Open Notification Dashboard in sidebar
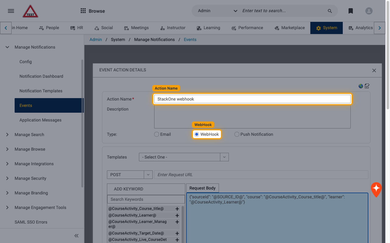The image size is (390, 243). [x=41, y=76]
